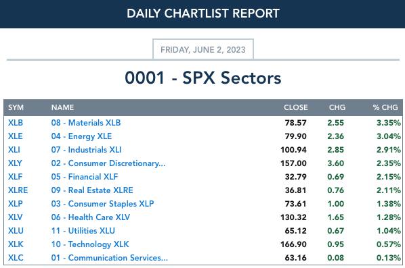Open 09 - Real Estate XLRE chart
Viewport: 405px width, 268px height.
tap(92, 190)
